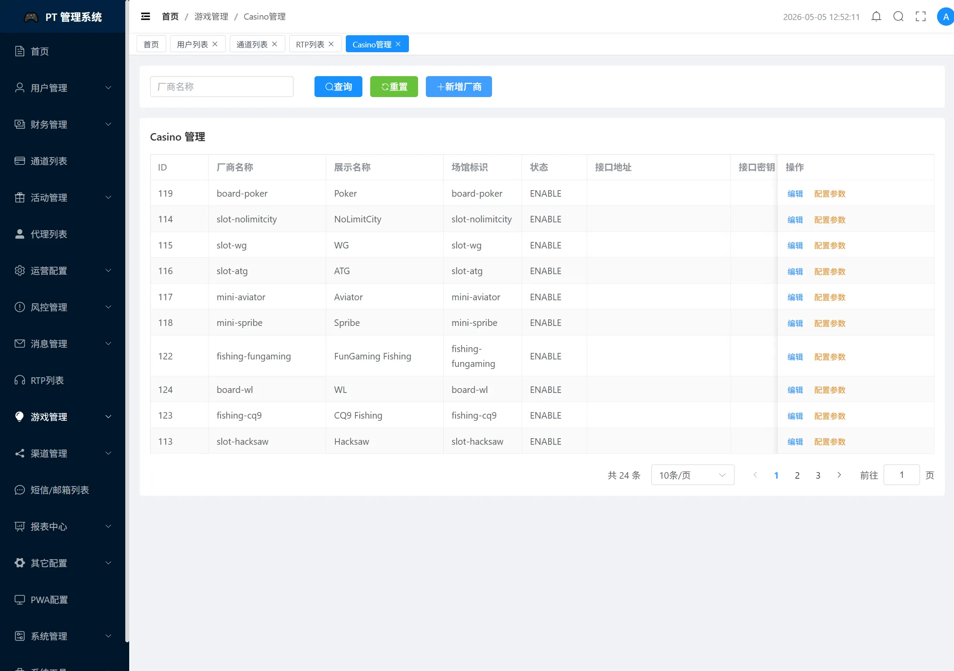The image size is (954, 671).
Task: Expand the 用户管理 menu
Action: tap(63, 87)
